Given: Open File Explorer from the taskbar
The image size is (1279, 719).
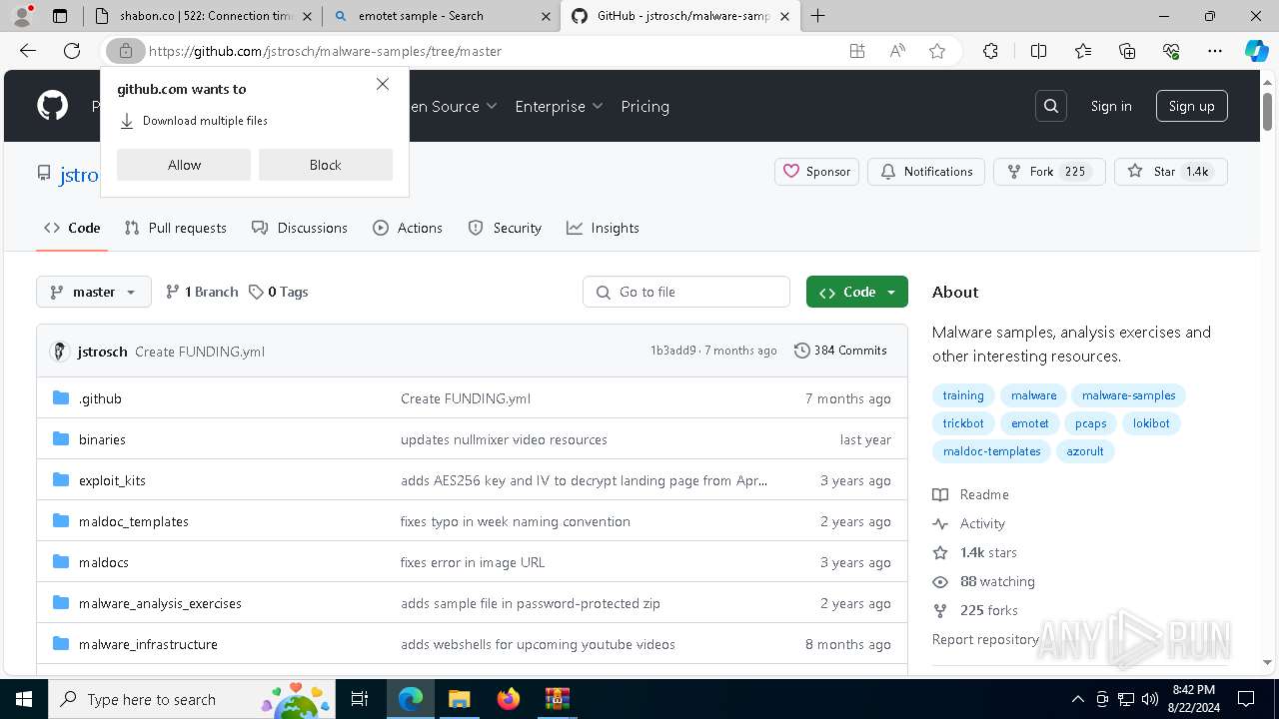Looking at the screenshot, I should (x=459, y=699).
